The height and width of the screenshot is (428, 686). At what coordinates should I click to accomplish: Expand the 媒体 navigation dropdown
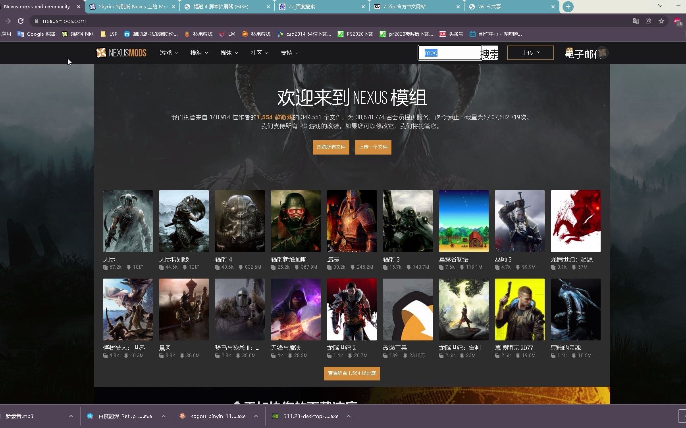229,53
